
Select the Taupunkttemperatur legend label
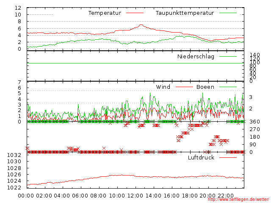pyautogui.click(x=185, y=13)
